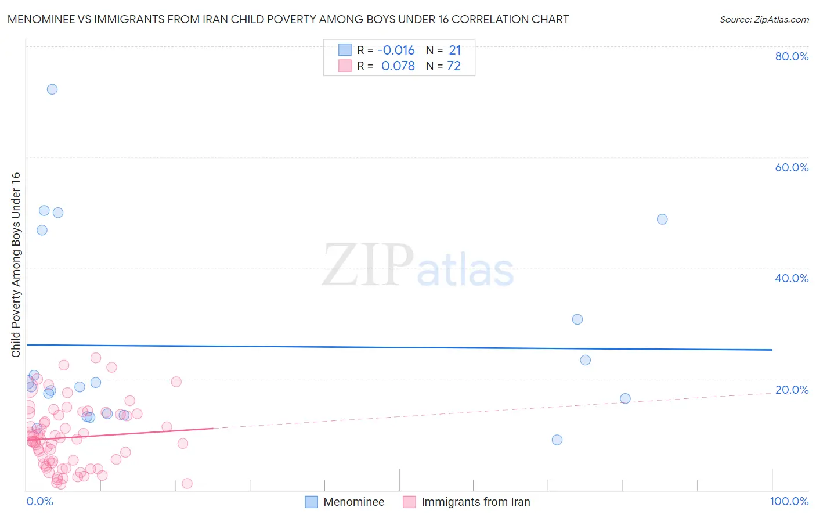Image resolution: width=816 pixels, height=518 pixels.
Task: Click the blue Menominee trend line
Action: (x=399, y=347)
